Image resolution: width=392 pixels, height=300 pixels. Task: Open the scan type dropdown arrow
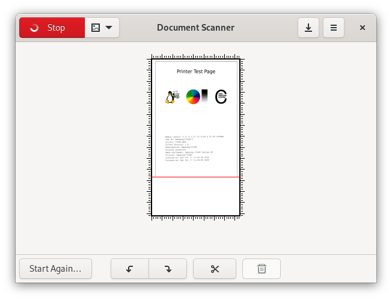109,28
